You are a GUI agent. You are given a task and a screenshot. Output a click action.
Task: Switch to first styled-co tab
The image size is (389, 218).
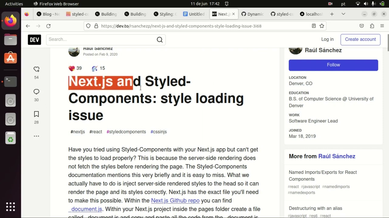point(77,14)
